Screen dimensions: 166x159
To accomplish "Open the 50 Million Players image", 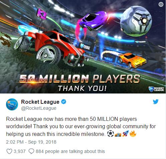I will [x=83, y=47].
